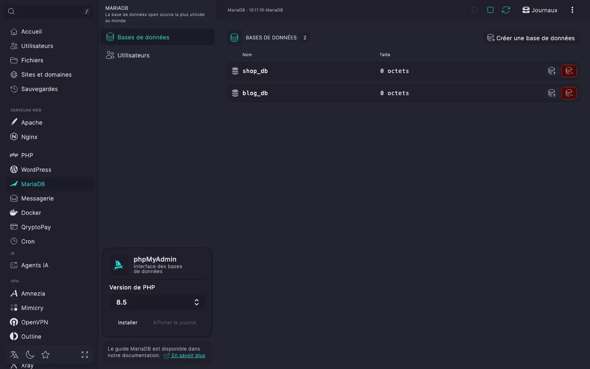This screenshot has height=369, width=590.
Task: Click the language translate icon
Action: coord(14,355)
